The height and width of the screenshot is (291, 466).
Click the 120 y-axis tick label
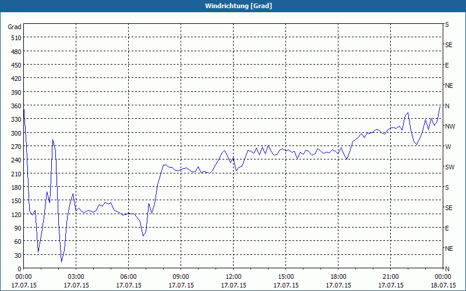16,214
